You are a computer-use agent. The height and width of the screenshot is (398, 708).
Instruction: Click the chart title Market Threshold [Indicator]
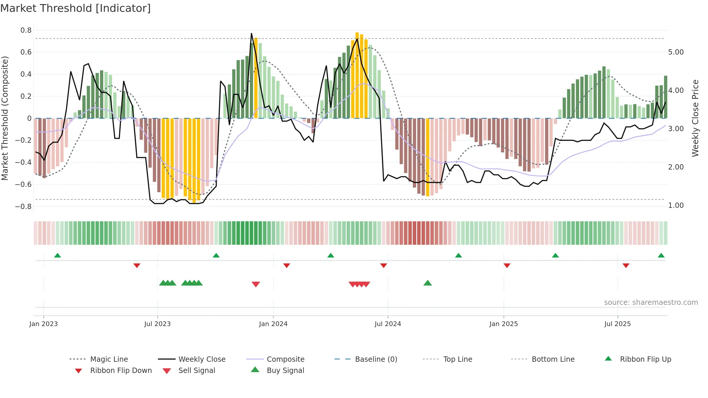[x=76, y=8]
